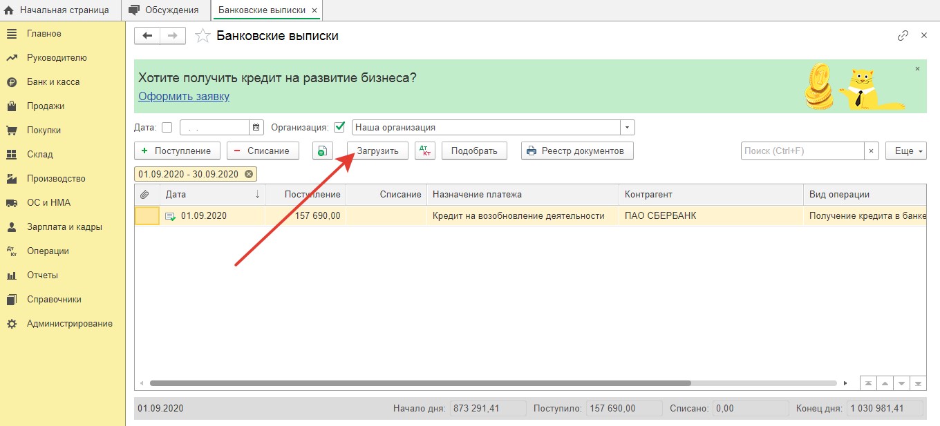
Task: Open the Еще dropdown menu
Action: pos(906,151)
